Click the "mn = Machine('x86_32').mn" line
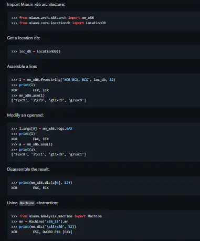This screenshot has height=241, width=200. point(40,222)
